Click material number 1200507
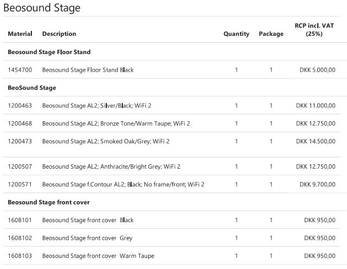Viewport: 347px width, 269px height. click(20, 166)
